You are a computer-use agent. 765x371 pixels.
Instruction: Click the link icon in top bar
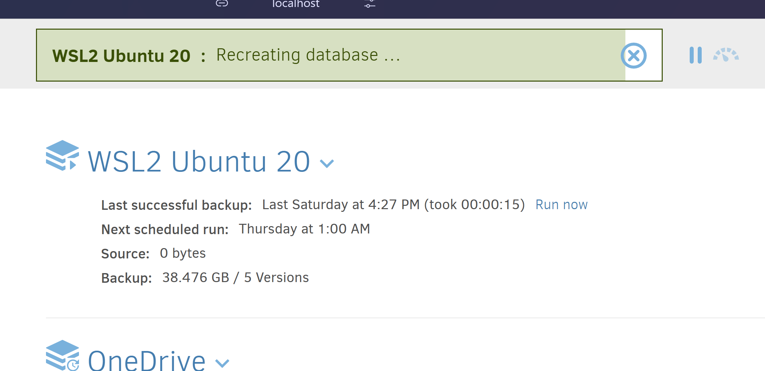pyautogui.click(x=222, y=4)
